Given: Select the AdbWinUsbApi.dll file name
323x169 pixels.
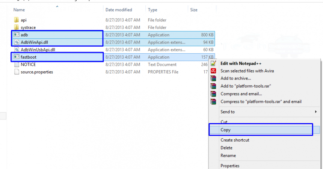Looking at the screenshot, I should (38, 50).
